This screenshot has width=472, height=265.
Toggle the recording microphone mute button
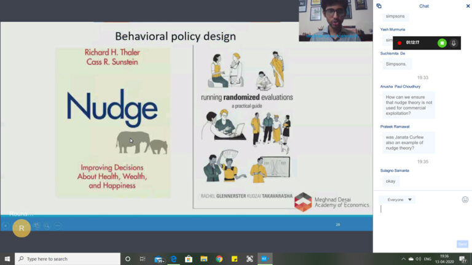(x=454, y=43)
